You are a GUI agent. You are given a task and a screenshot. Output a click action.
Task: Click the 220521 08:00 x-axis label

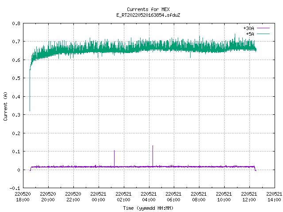pos(199,197)
